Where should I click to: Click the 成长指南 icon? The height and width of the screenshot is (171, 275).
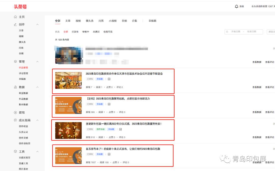click(16, 120)
